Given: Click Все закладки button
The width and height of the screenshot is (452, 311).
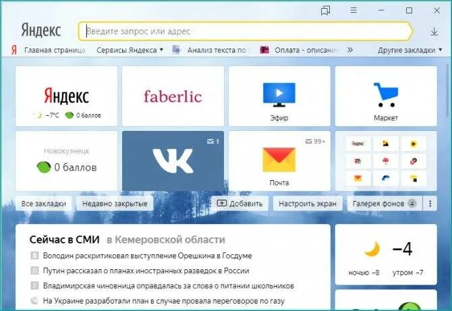Looking at the screenshot, I should coord(44,204).
